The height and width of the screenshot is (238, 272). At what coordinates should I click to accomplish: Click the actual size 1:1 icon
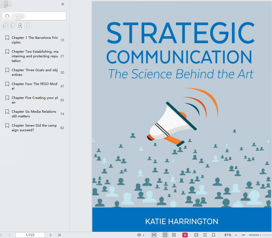tap(196, 235)
